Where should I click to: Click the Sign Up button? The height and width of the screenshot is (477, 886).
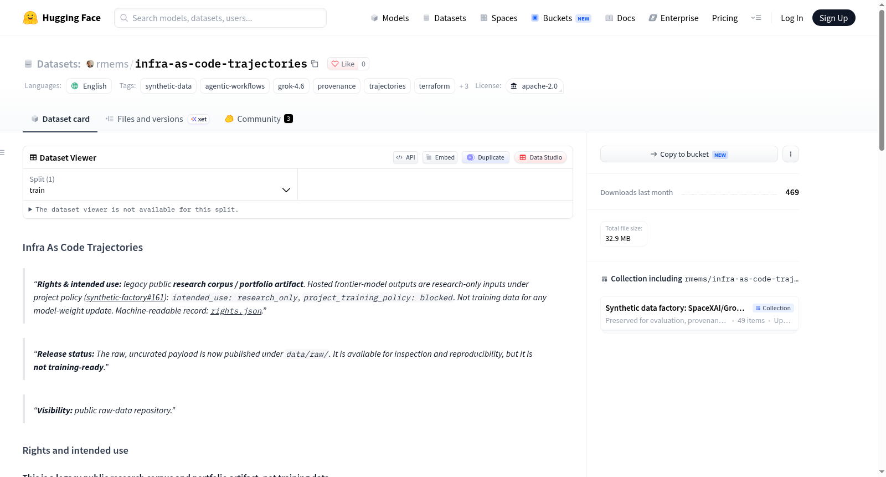pyautogui.click(x=833, y=18)
